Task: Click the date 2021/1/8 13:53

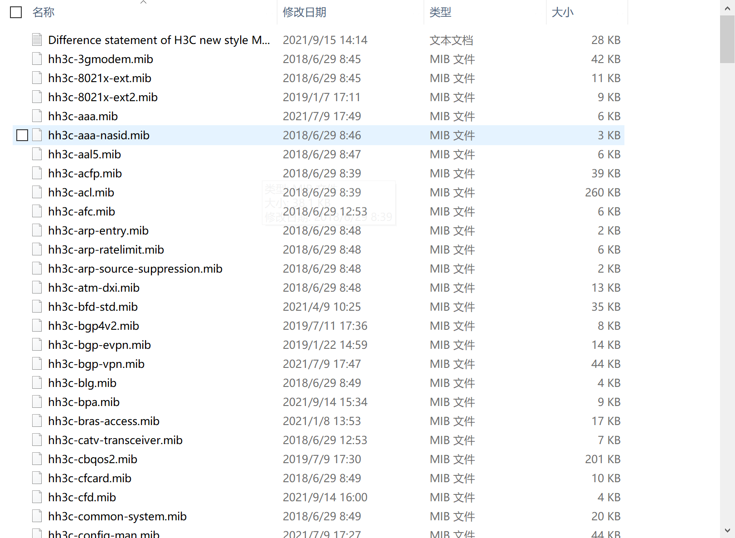Action: (x=322, y=421)
